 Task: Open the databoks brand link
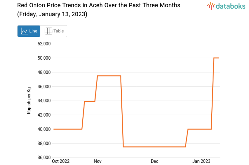(226, 6)
